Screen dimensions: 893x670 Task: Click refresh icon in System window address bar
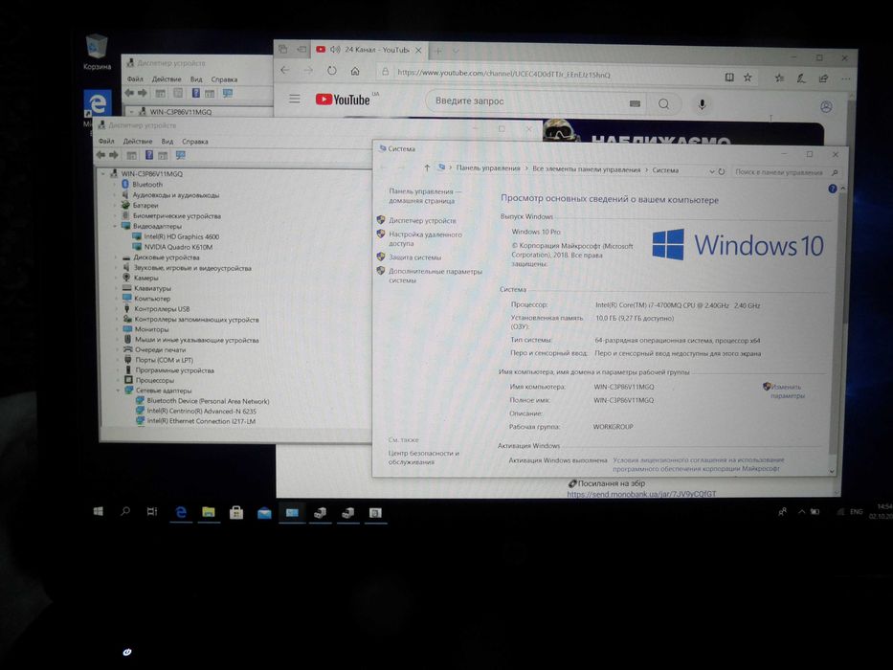point(722,171)
